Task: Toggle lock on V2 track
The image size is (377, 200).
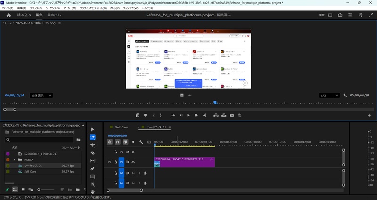Action: 115,152
